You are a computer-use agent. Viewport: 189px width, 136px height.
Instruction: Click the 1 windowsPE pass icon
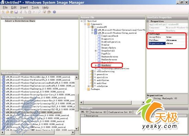92,27
